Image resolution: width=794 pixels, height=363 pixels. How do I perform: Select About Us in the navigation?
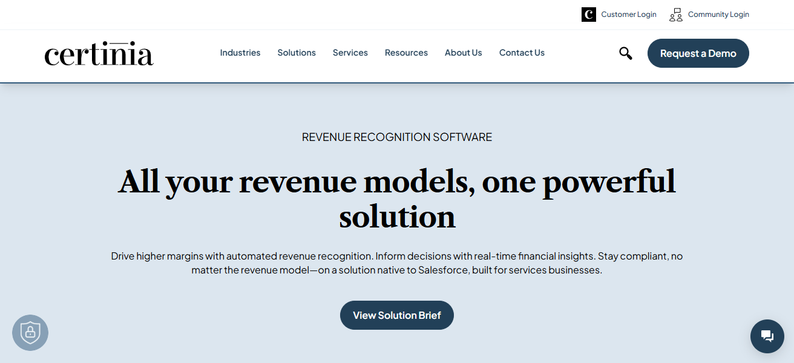tap(463, 53)
